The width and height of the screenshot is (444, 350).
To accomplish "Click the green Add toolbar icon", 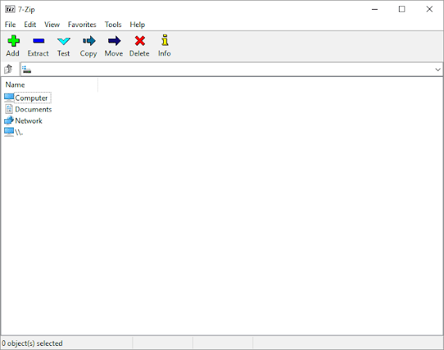I will click(13, 41).
